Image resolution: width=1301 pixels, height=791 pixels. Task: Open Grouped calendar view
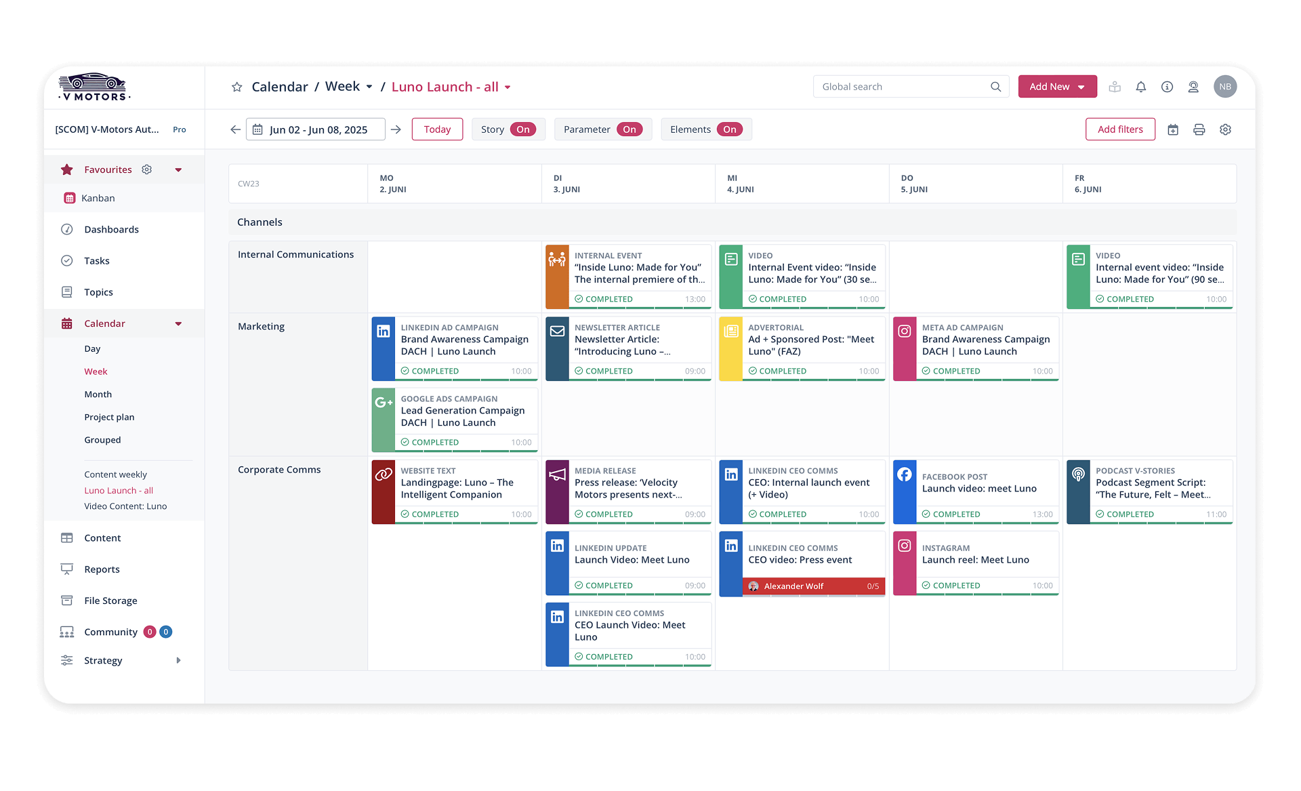102,440
